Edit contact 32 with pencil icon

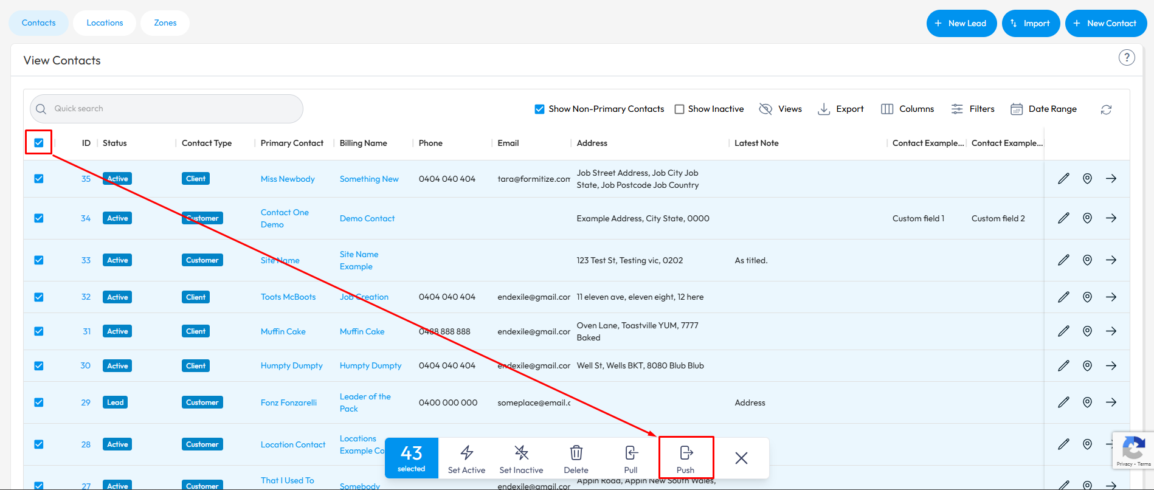tap(1063, 297)
